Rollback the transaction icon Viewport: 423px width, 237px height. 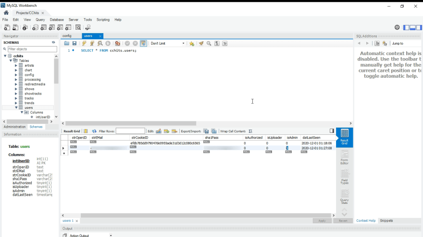(136, 43)
